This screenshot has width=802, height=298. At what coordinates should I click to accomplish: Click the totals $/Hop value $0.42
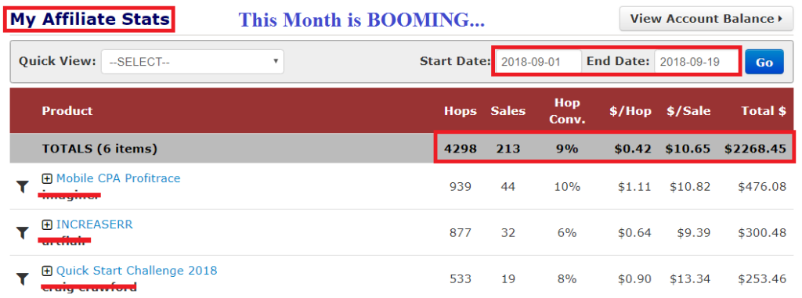(633, 149)
